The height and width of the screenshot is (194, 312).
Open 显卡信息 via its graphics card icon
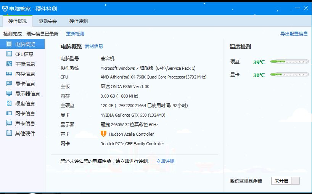pos(9,83)
